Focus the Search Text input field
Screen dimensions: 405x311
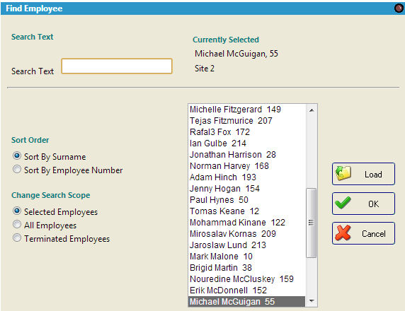[x=117, y=66]
